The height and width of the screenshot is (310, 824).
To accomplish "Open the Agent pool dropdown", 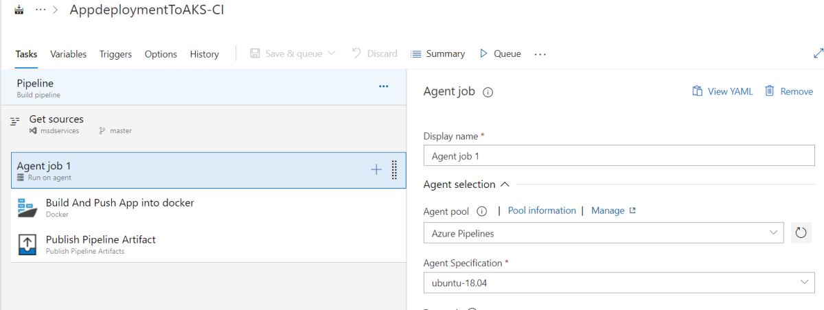I will coord(603,233).
